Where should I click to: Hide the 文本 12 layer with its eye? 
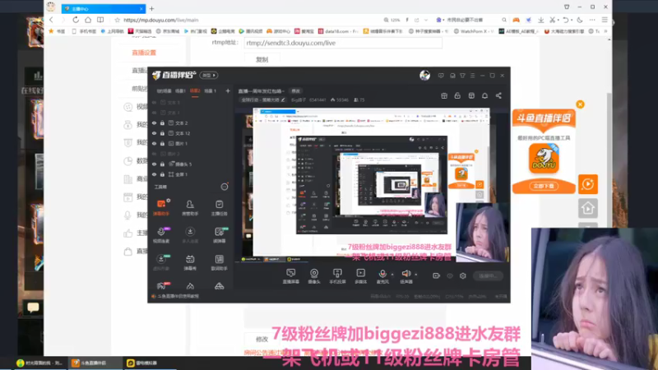[x=154, y=133]
